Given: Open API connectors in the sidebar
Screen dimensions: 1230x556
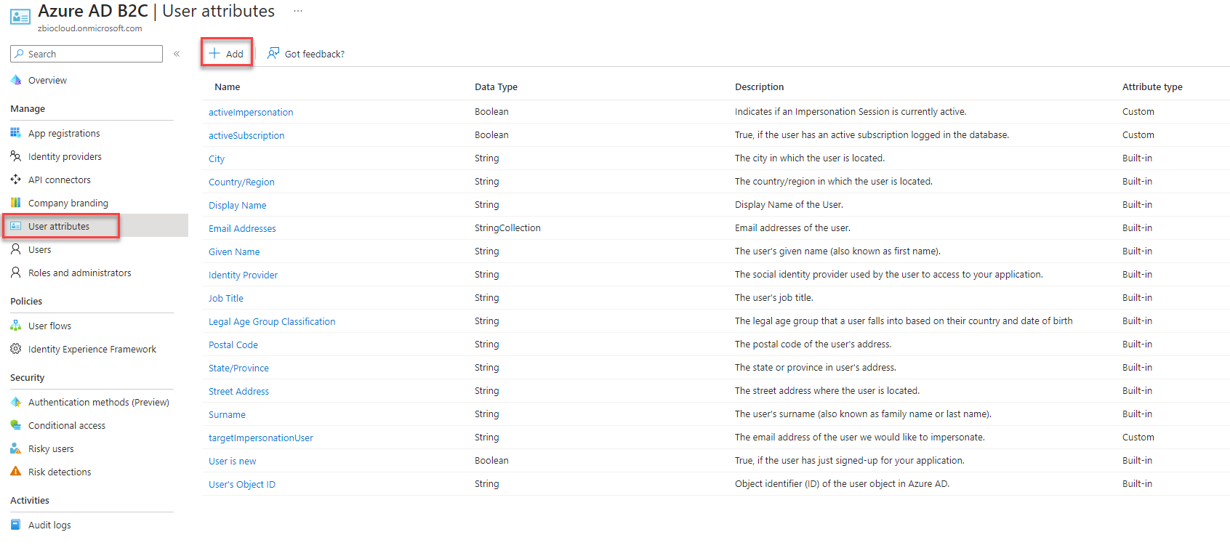Looking at the screenshot, I should coord(16,180).
